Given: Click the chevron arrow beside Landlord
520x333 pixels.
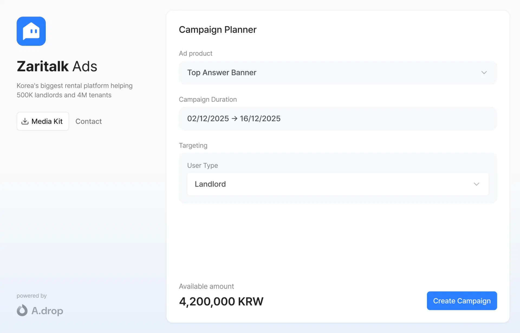Looking at the screenshot, I should pyautogui.click(x=476, y=184).
